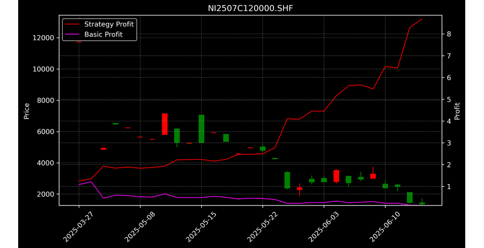484x248 pixels.
Task: Click the 4000 price tick label
Action: 46,163
